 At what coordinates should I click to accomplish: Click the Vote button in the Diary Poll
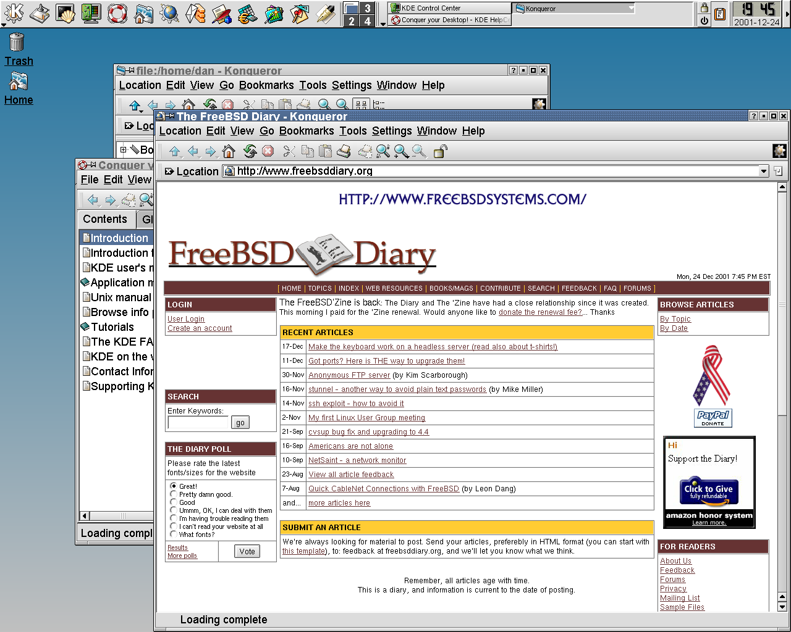[247, 552]
